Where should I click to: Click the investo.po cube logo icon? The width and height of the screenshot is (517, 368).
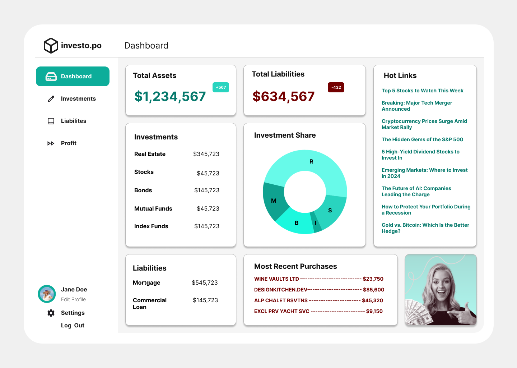pyautogui.click(x=51, y=45)
